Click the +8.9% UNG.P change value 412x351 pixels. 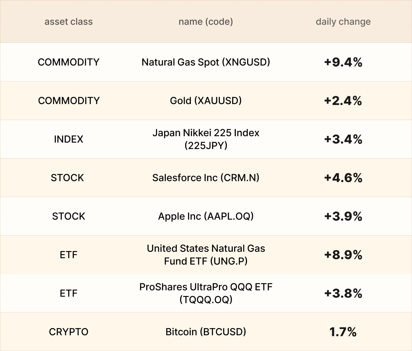pyautogui.click(x=343, y=255)
